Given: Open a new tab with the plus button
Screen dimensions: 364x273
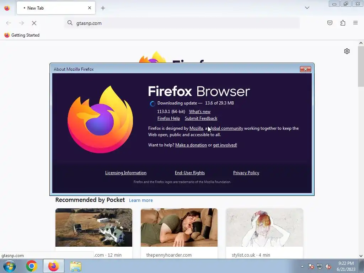Looking at the screenshot, I should (103, 8).
